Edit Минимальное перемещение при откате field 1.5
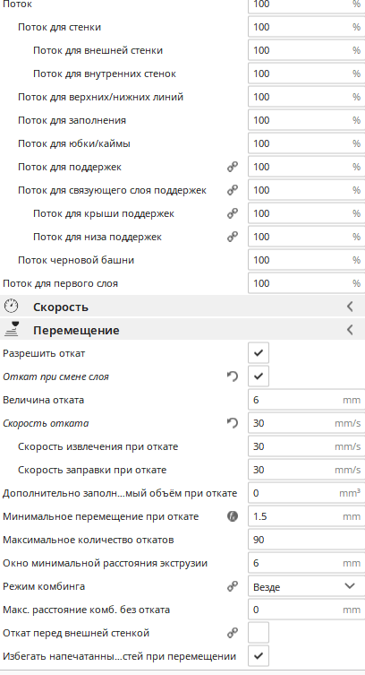Screen dimensions: 365x675 point(306,516)
